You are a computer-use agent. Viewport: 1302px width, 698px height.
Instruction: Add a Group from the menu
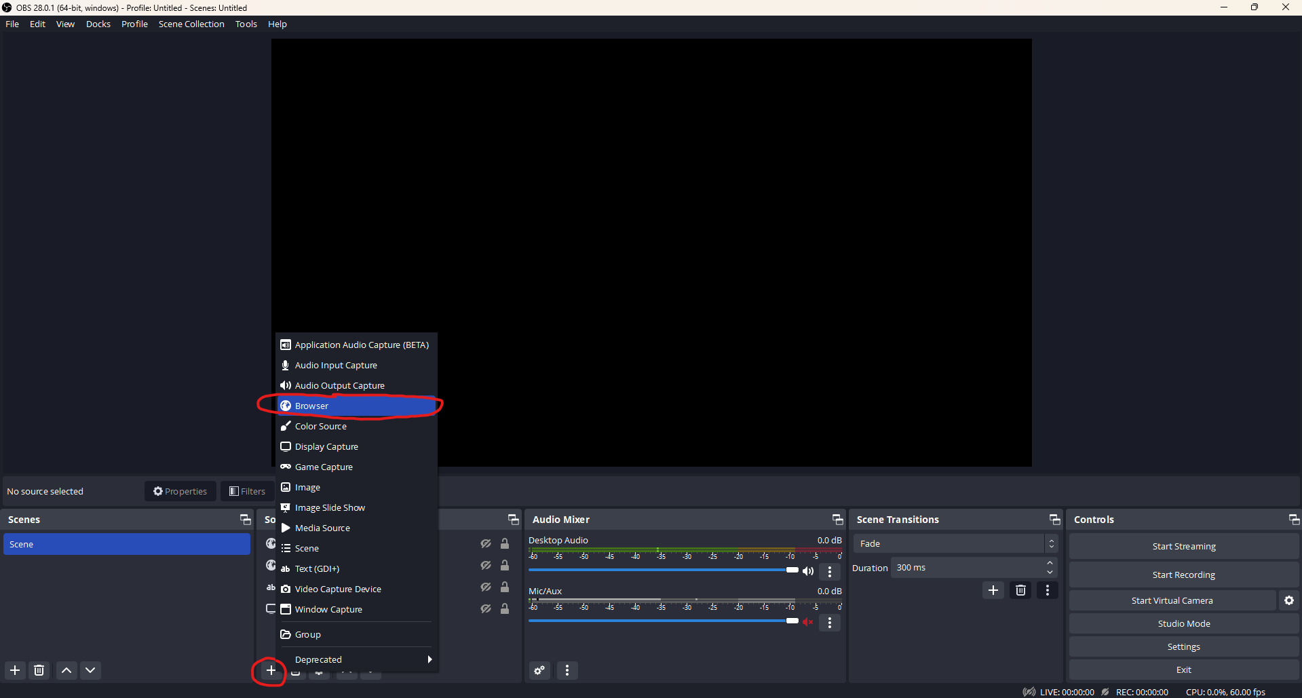356,634
